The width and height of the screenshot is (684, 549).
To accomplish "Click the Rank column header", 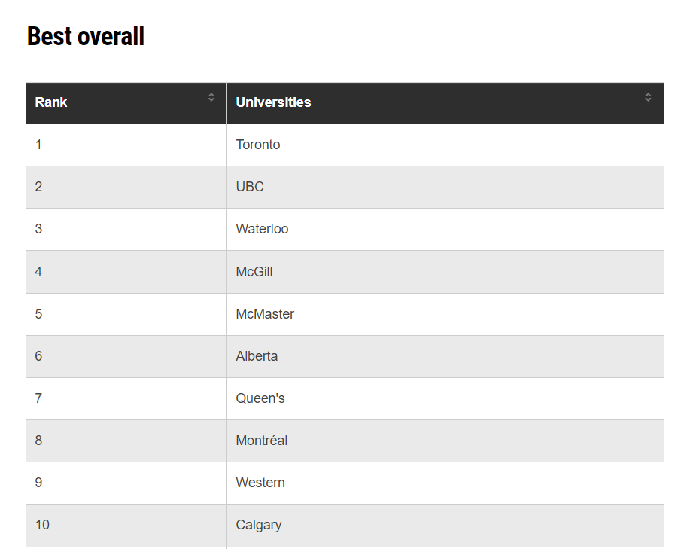I will (126, 103).
